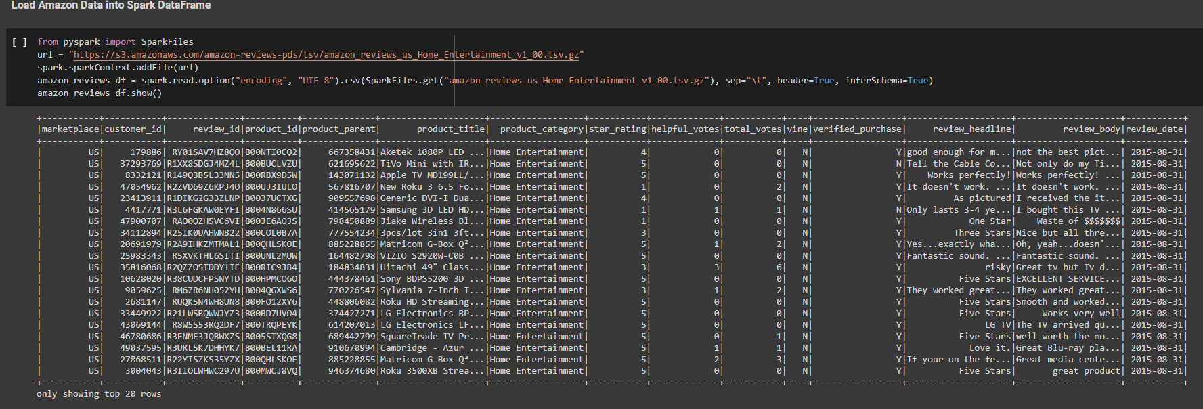Viewport: 1203px width, 409px height.
Task: Click review body 'EXCELLENT SERVICE...'
Action: click(x=1068, y=279)
